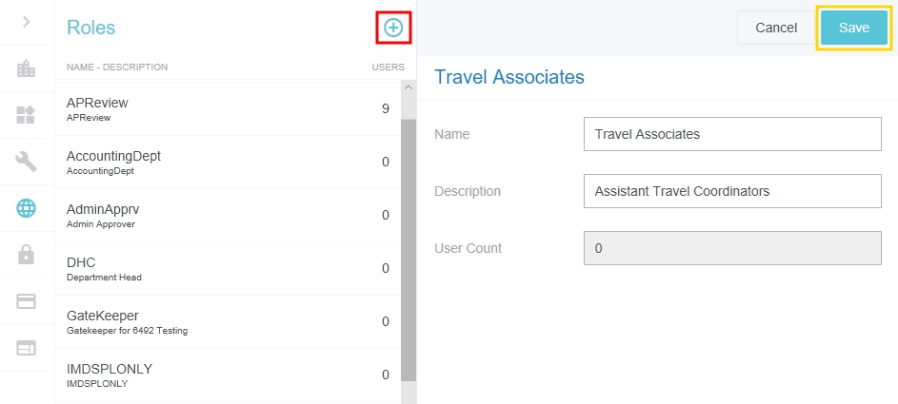The height and width of the screenshot is (404, 898).
Task: Open the wrench tools icon
Action: tap(27, 162)
